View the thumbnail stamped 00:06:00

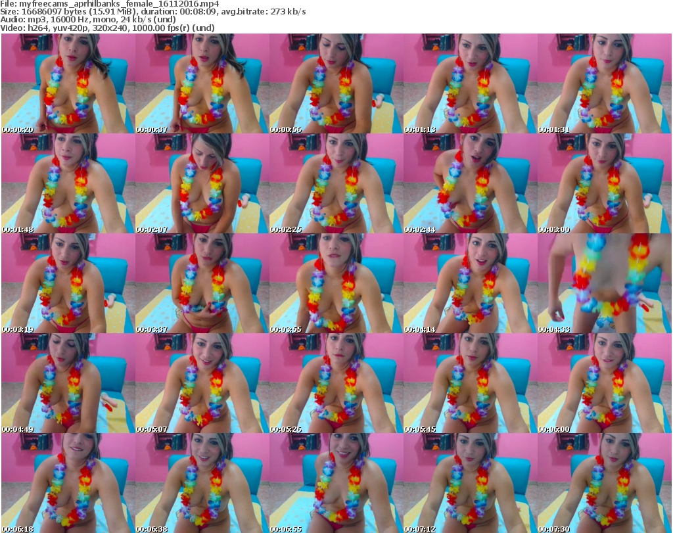(x=604, y=383)
